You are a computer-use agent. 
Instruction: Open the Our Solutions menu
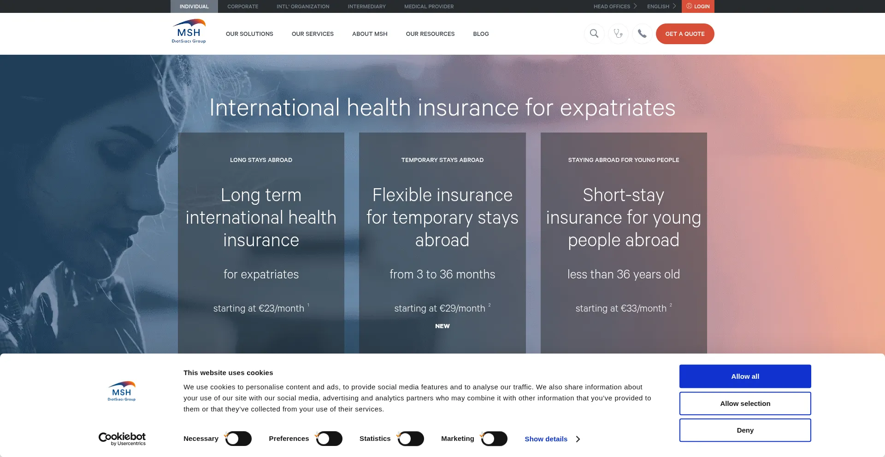(x=249, y=34)
